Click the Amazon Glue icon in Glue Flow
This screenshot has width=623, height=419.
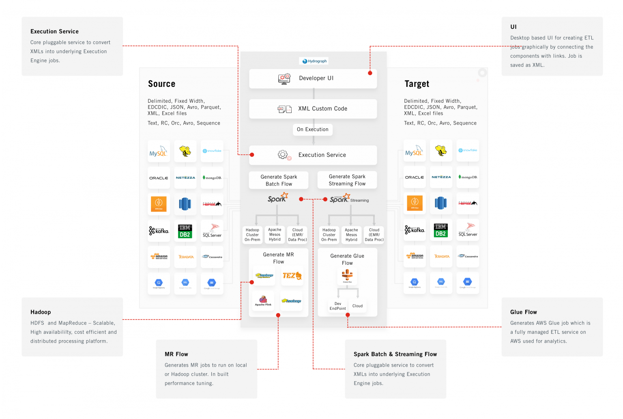click(x=347, y=276)
